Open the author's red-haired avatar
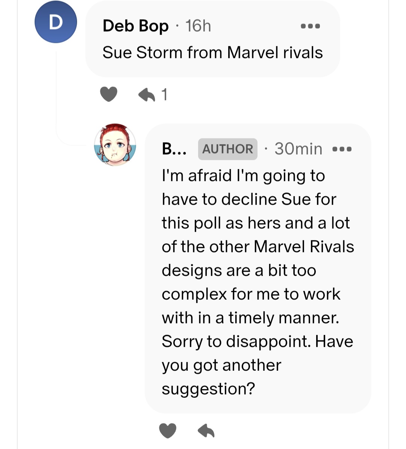The width and height of the screenshot is (406, 449). pyautogui.click(x=115, y=145)
